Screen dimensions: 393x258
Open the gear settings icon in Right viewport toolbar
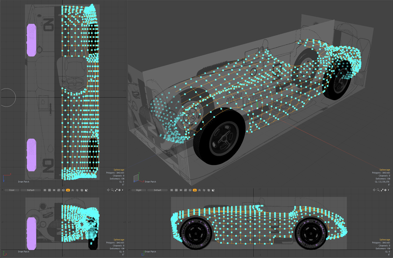click(x=385, y=190)
